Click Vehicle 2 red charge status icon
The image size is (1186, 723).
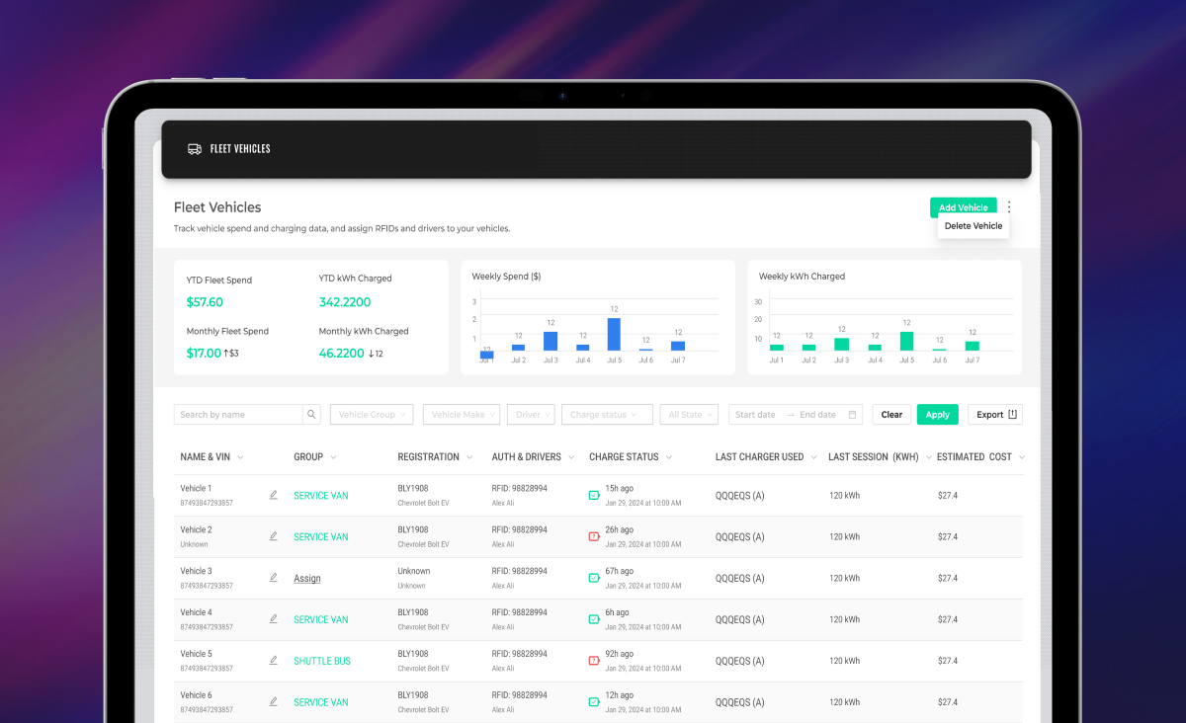(594, 536)
